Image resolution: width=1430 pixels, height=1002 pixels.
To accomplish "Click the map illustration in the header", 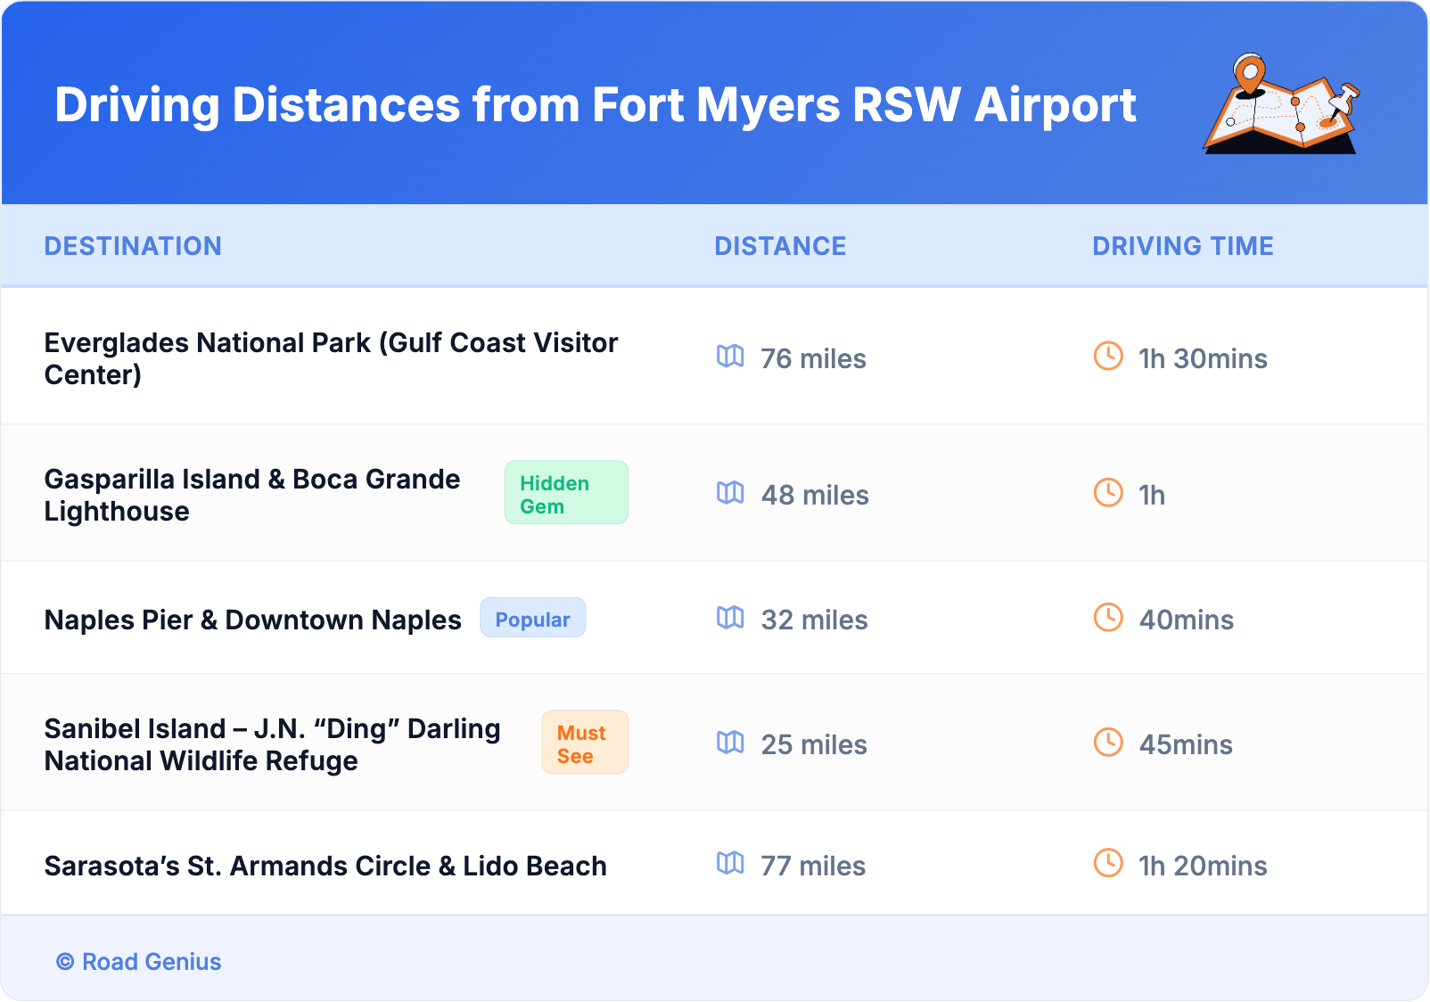I will tap(1281, 105).
